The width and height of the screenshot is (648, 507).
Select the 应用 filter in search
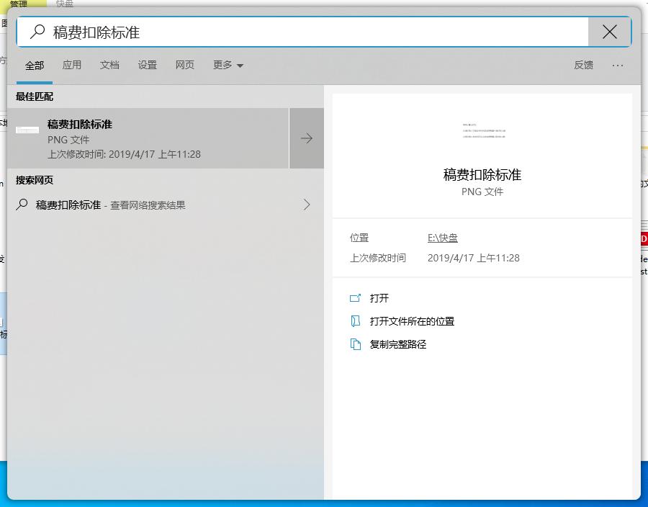72,65
